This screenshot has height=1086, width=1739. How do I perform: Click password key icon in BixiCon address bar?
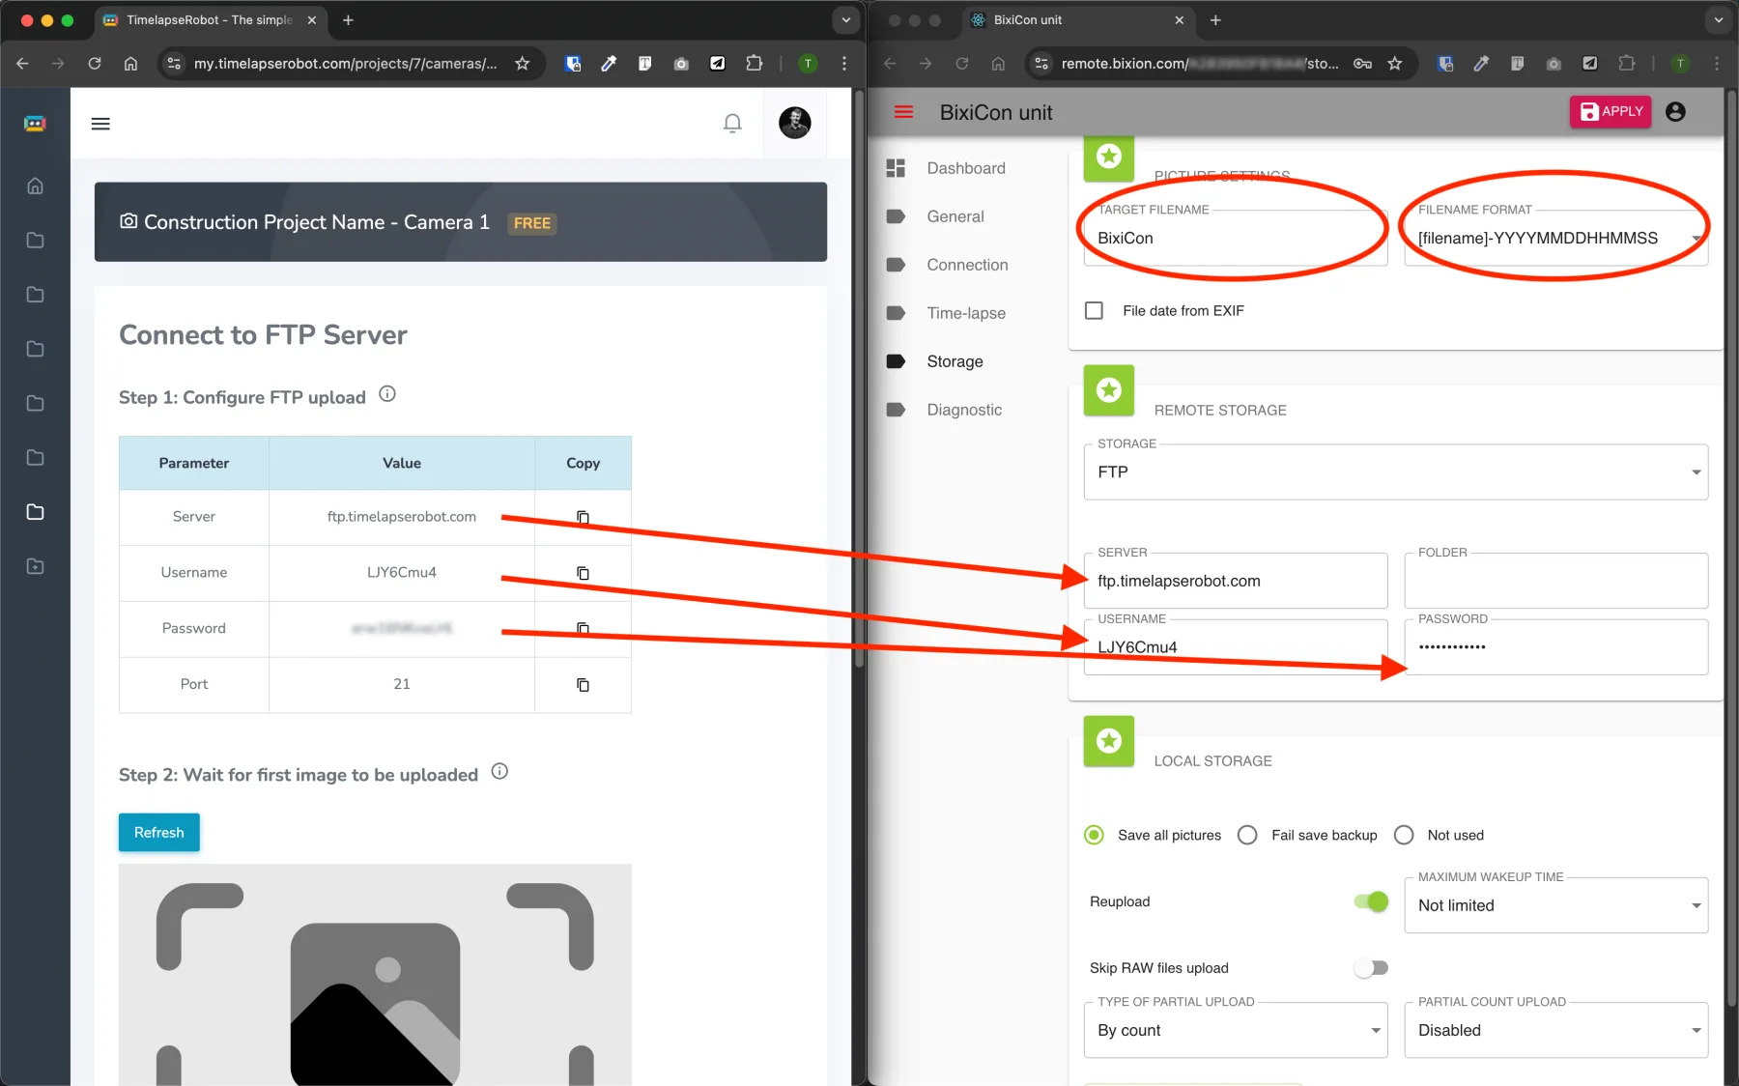1362,64
